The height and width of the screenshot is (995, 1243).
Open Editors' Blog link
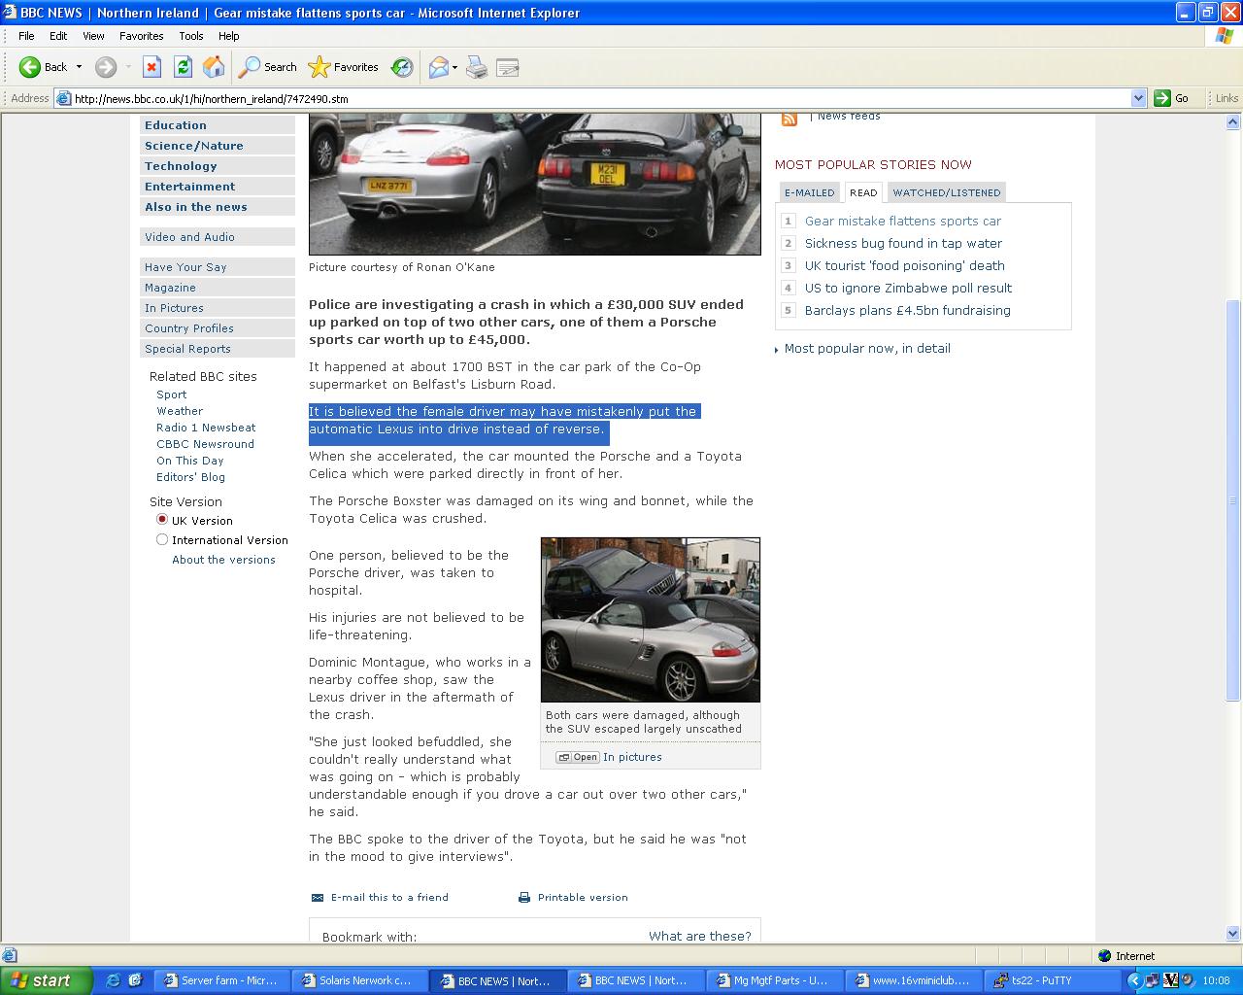tap(190, 477)
